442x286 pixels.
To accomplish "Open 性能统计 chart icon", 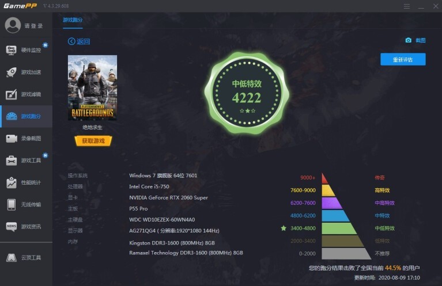I will 12,182.
